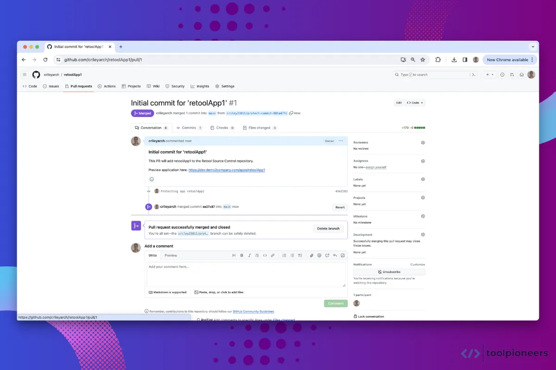Add an emoji reaction to the comment
Viewport: 556px width, 370px height.
click(152, 179)
